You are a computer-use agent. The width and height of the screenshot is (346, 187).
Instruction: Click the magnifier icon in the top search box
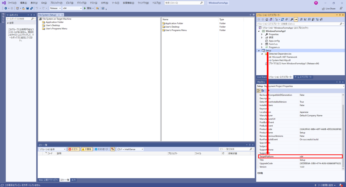(x=202, y=3)
